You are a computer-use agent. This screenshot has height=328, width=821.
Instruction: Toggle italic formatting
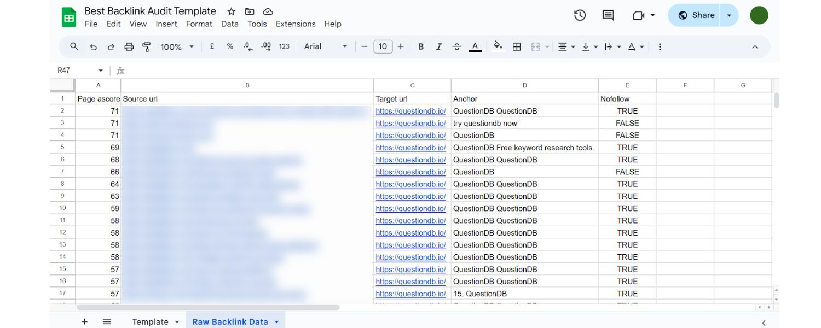438,46
